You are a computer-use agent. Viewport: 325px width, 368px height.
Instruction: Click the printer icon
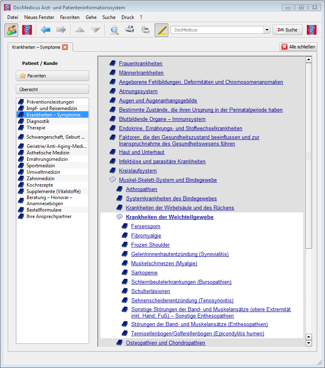[130, 29]
